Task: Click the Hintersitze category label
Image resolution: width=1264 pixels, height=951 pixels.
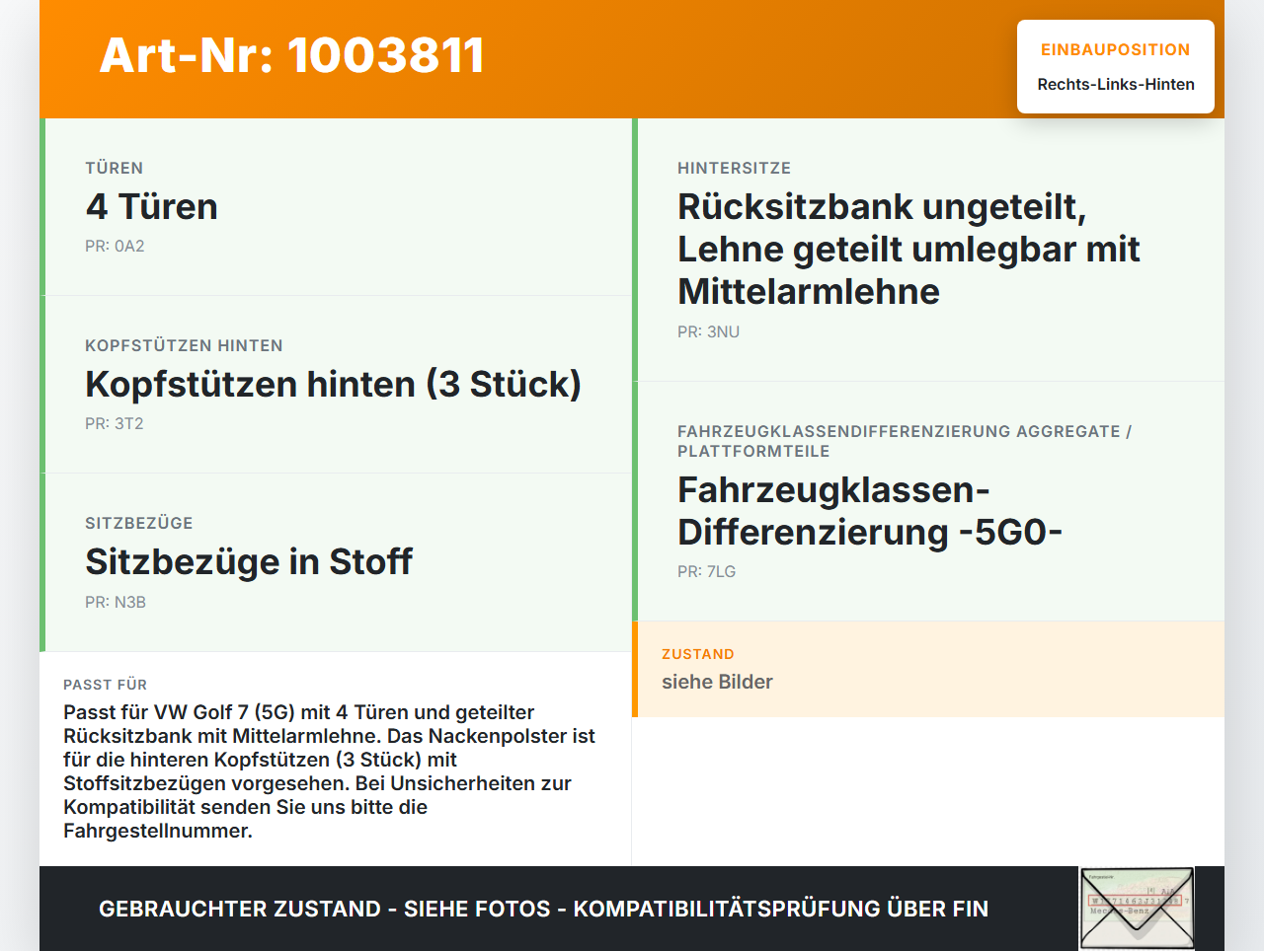Action: pos(734,169)
